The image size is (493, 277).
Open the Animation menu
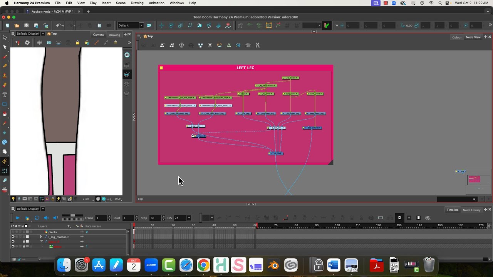coord(156,3)
